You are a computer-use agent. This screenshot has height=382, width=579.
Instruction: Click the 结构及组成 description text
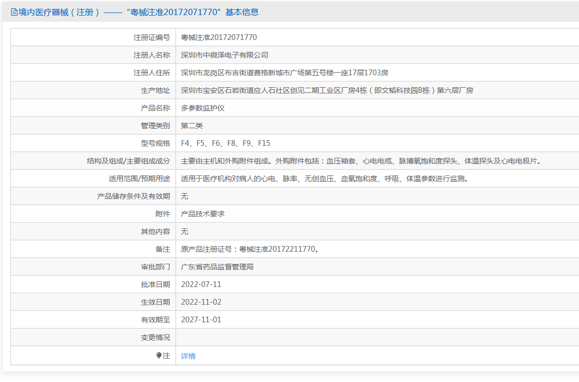[x=362, y=161]
